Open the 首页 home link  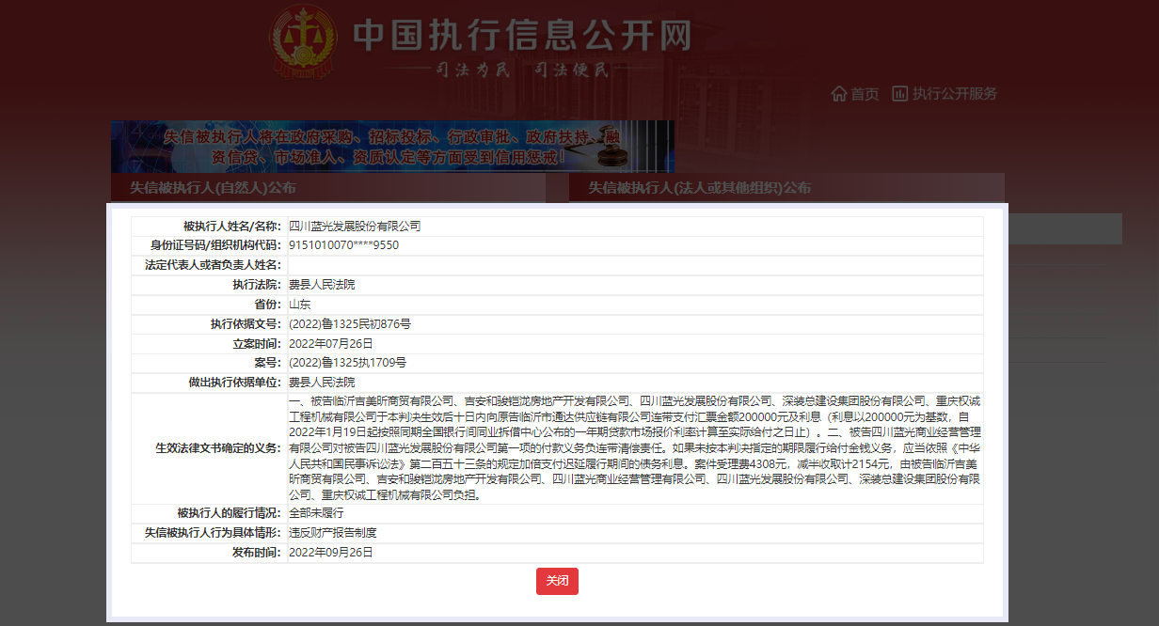865,94
